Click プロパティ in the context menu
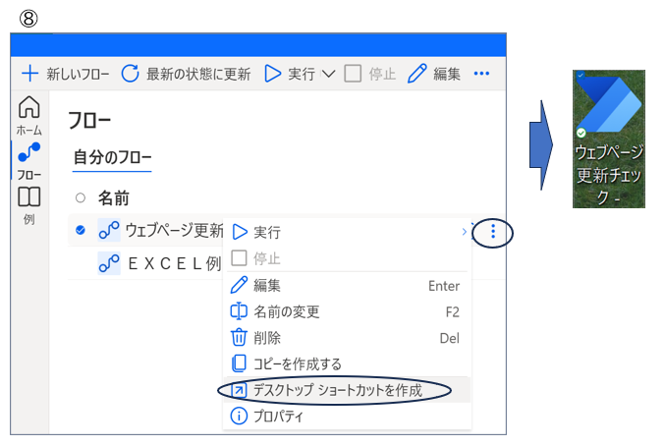664x446 pixels. coord(279,416)
